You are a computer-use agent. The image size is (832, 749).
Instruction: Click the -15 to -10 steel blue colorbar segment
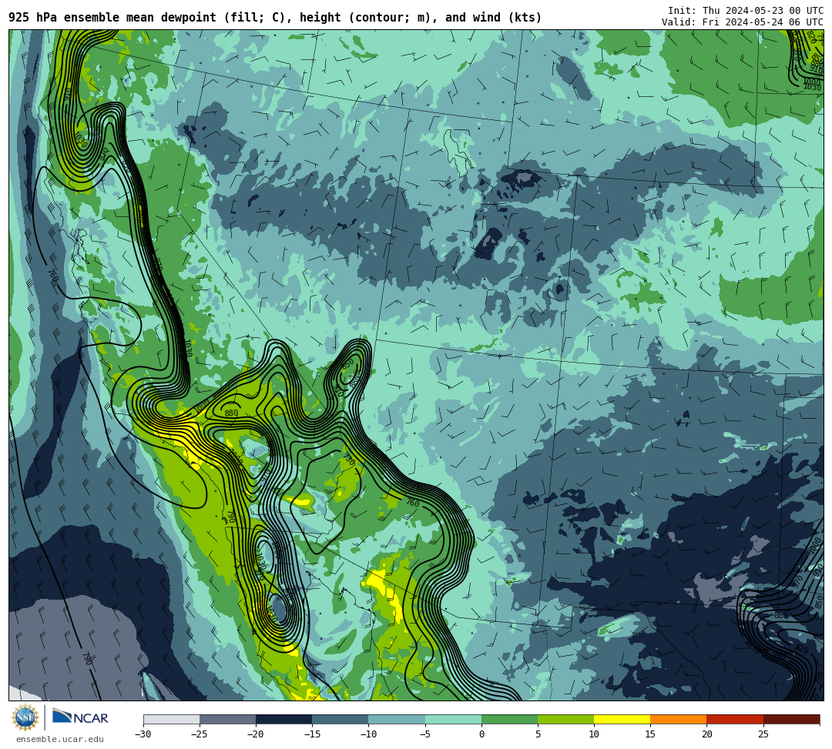point(341,719)
